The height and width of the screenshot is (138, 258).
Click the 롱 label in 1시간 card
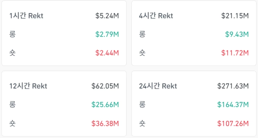click(x=13, y=34)
